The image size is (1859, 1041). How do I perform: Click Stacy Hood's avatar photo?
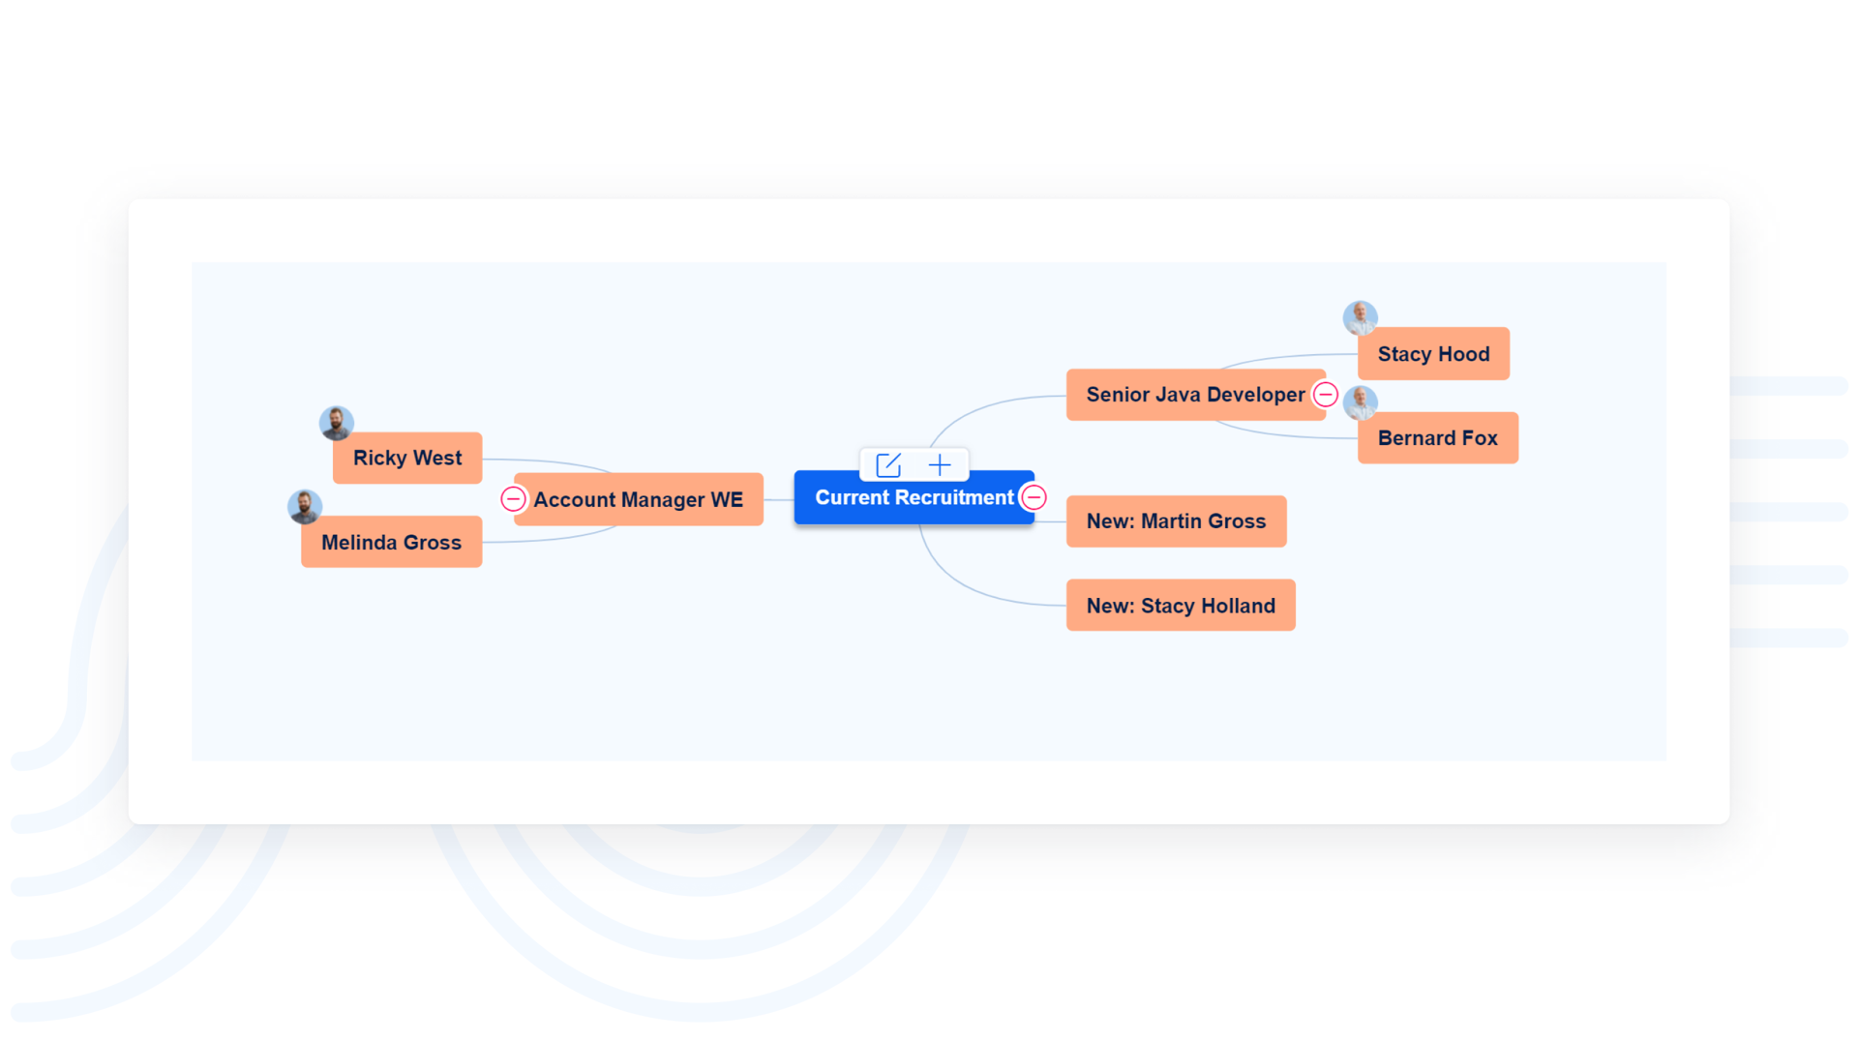tap(1360, 317)
